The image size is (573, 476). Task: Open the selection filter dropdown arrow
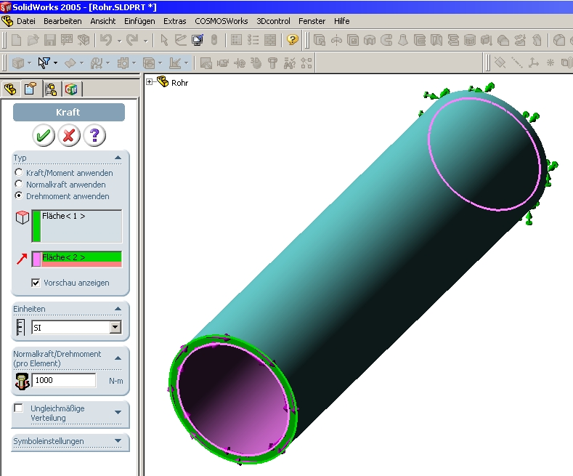[x=55, y=63]
